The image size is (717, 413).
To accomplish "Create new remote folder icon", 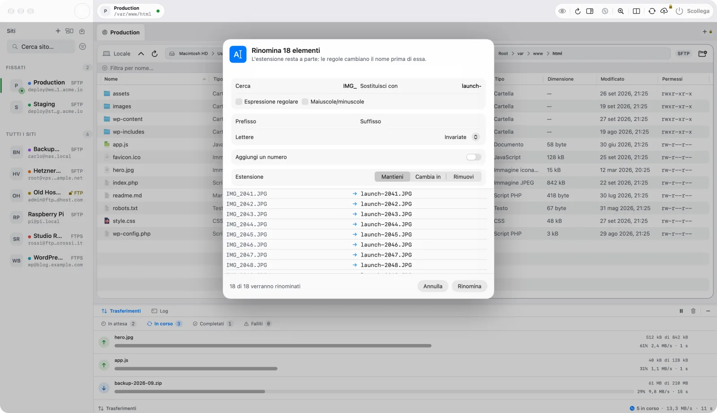I will coord(703,54).
